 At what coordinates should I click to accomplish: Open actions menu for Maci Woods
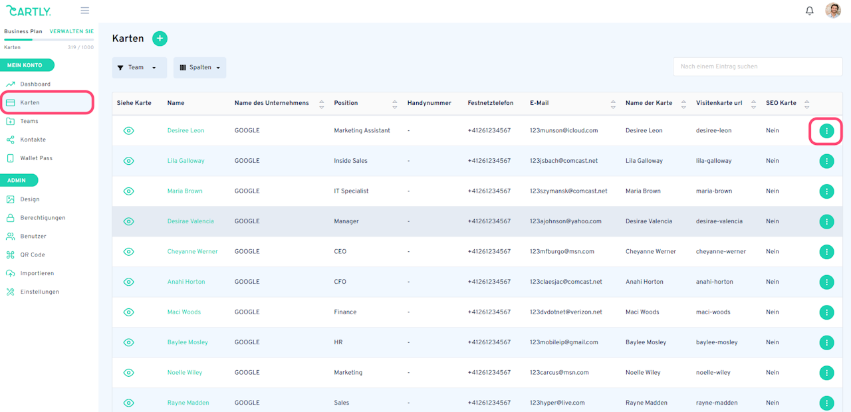click(826, 312)
